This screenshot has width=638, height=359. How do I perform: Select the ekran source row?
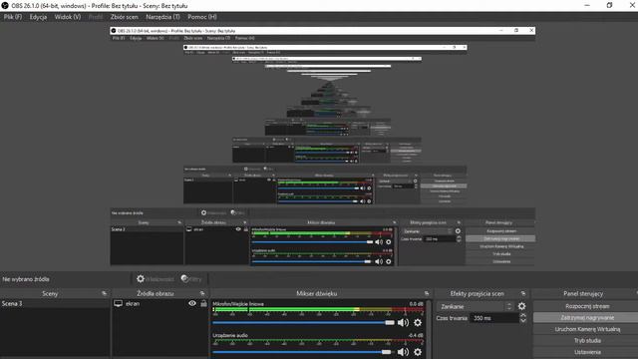[160, 303]
